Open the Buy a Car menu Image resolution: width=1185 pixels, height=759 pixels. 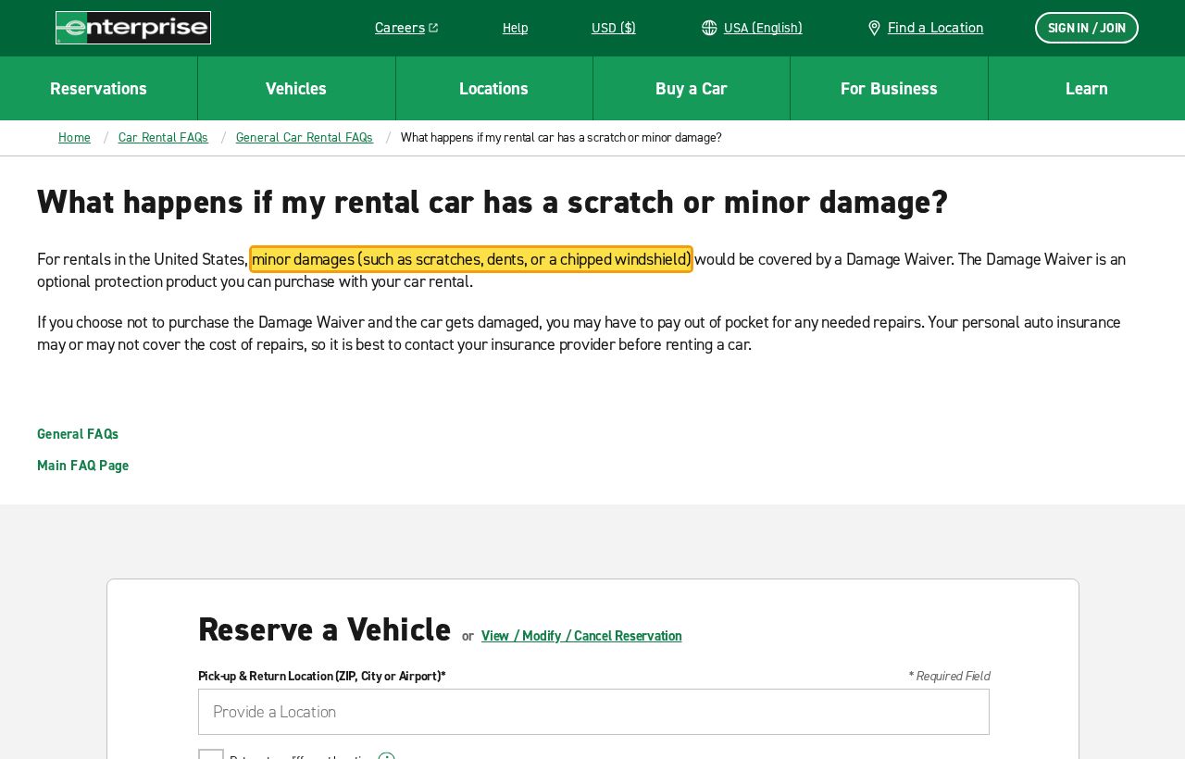tap(692, 89)
